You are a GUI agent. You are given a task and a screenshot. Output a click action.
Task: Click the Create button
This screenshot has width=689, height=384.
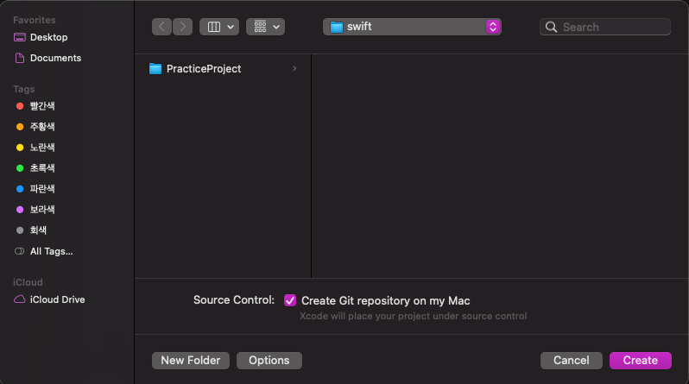(641, 361)
